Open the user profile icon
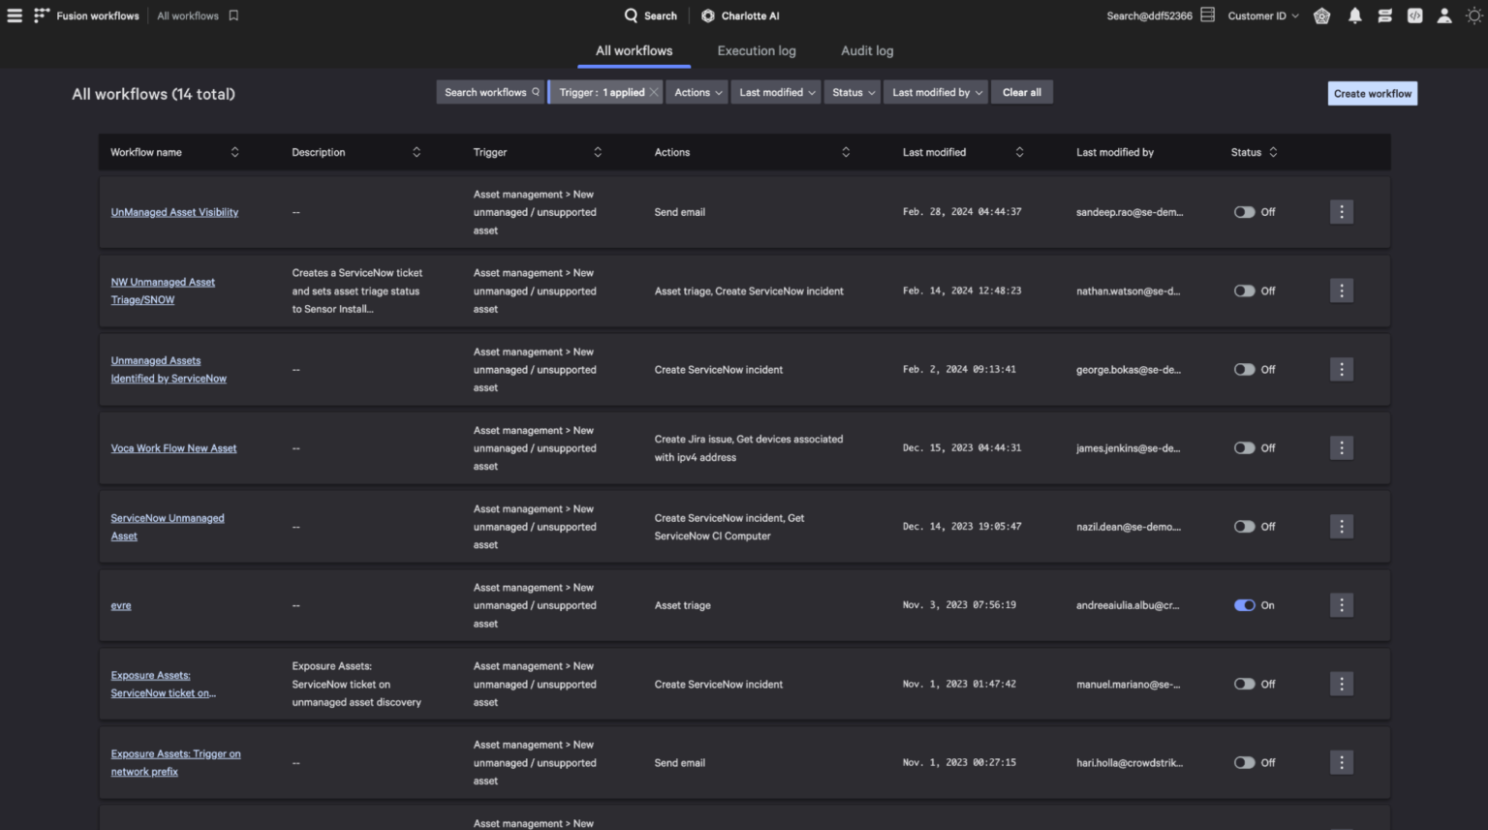This screenshot has height=830, width=1488. 1444,15
